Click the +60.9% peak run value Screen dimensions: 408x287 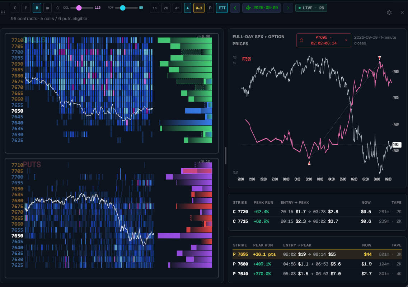[261, 221]
